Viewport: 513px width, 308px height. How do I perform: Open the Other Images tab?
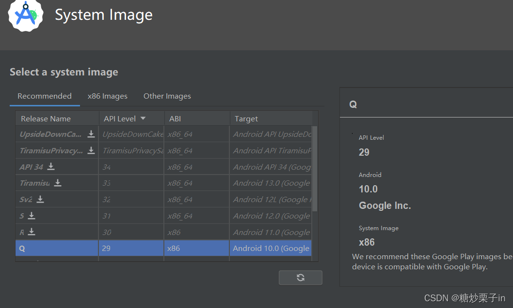coord(167,96)
